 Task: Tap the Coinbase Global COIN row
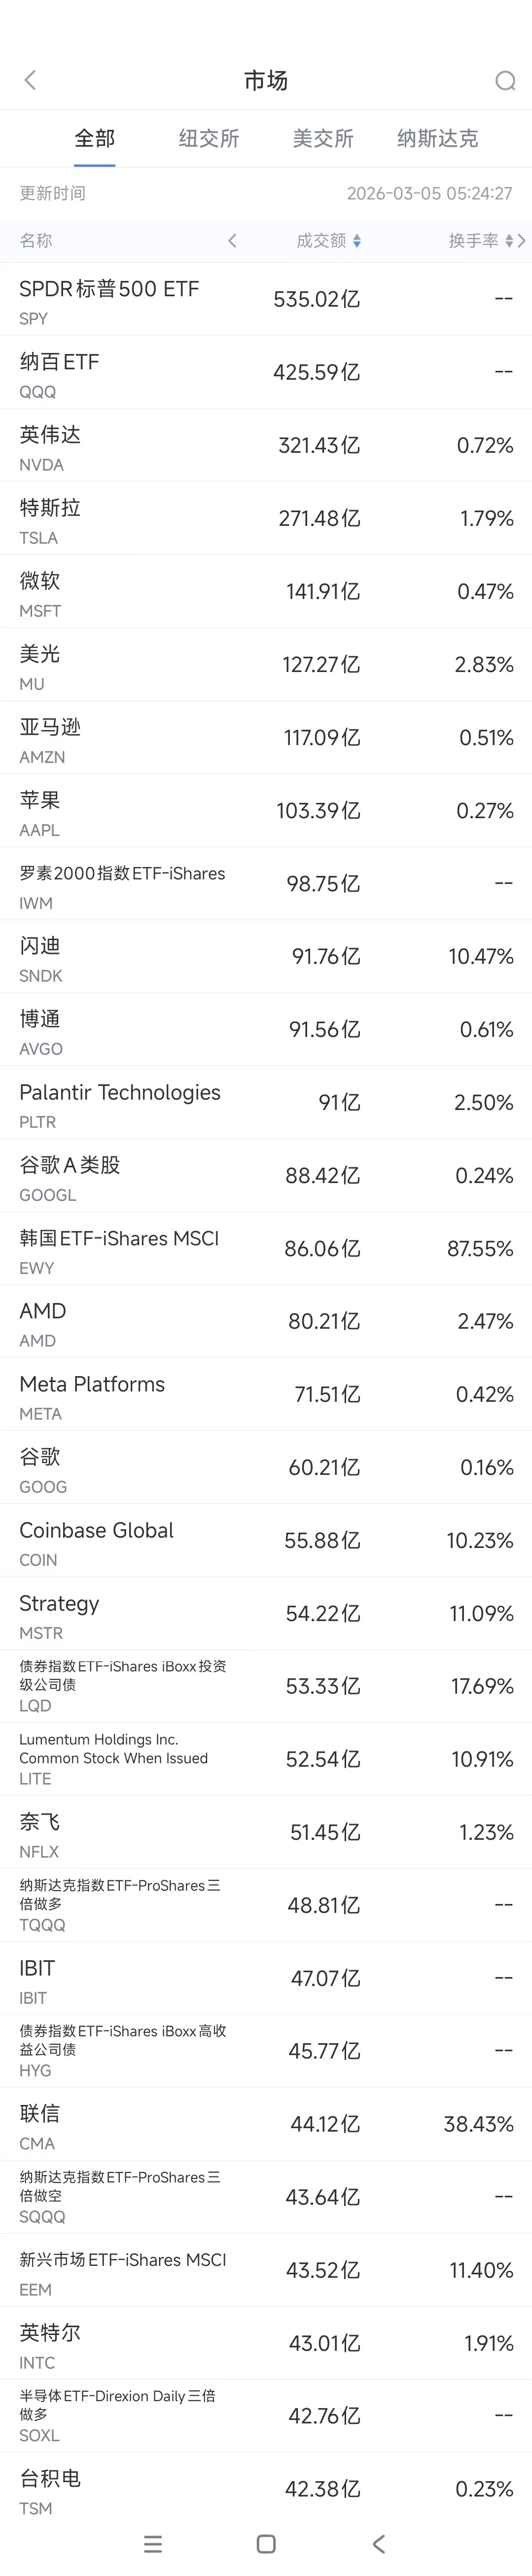265,1541
